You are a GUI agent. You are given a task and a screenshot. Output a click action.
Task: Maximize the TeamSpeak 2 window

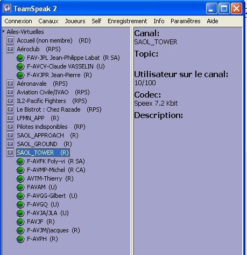224,8
